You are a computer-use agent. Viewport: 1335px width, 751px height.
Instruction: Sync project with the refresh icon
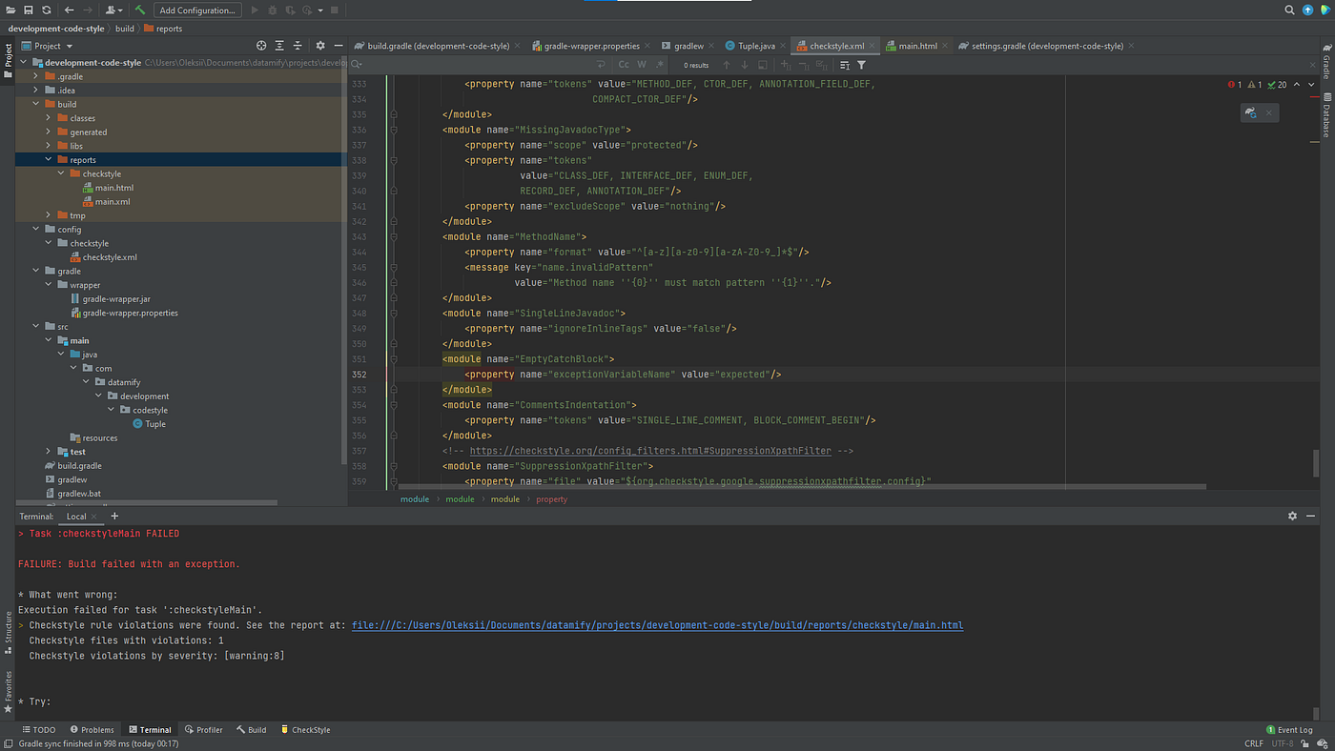click(x=46, y=10)
